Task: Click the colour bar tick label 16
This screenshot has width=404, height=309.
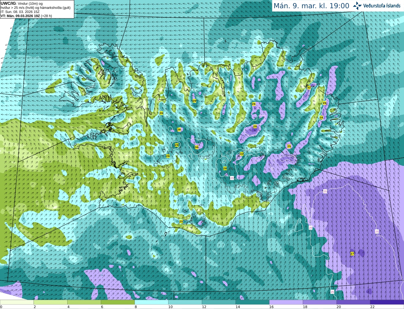Action: [x=271, y=307]
